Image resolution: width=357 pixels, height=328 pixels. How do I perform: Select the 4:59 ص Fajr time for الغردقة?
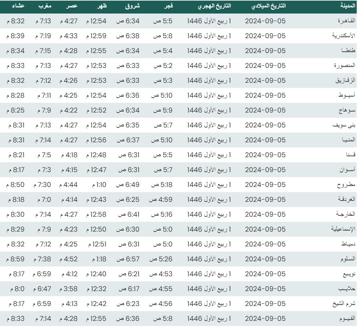tap(161, 200)
